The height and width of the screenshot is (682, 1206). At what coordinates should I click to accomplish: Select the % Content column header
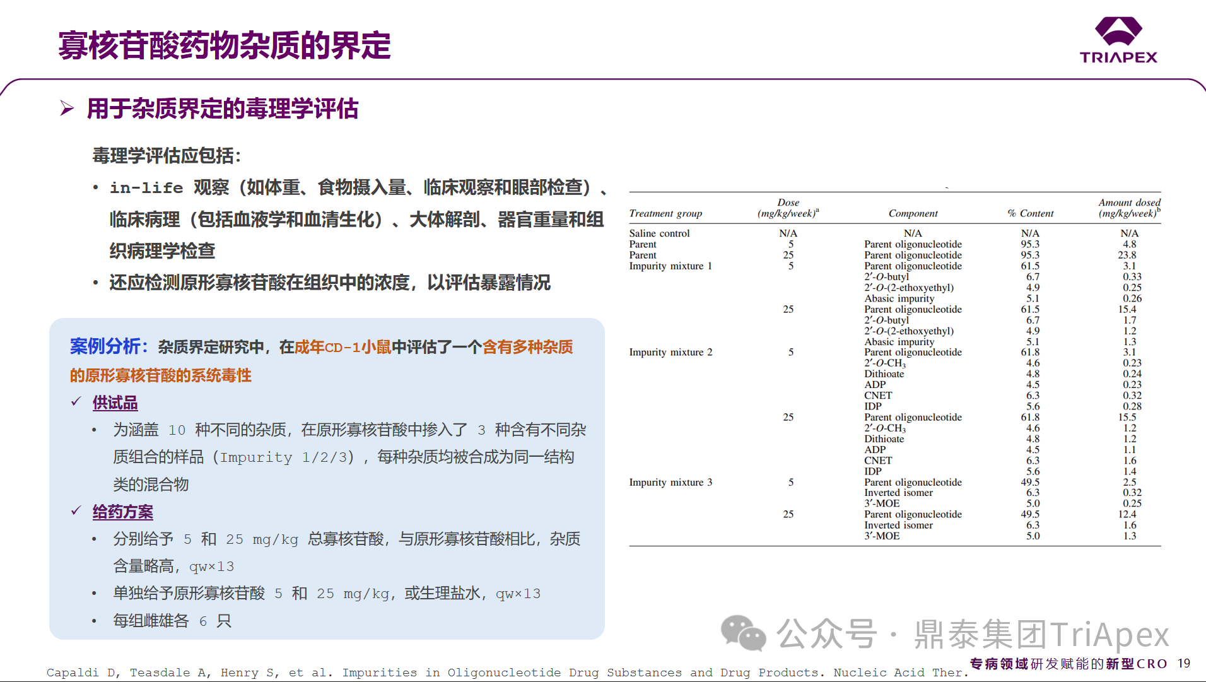(1030, 213)
